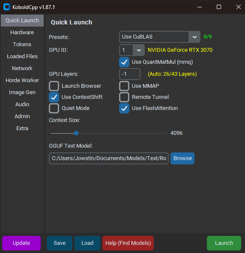Browse for a GGUF text model

click(182, 158)
